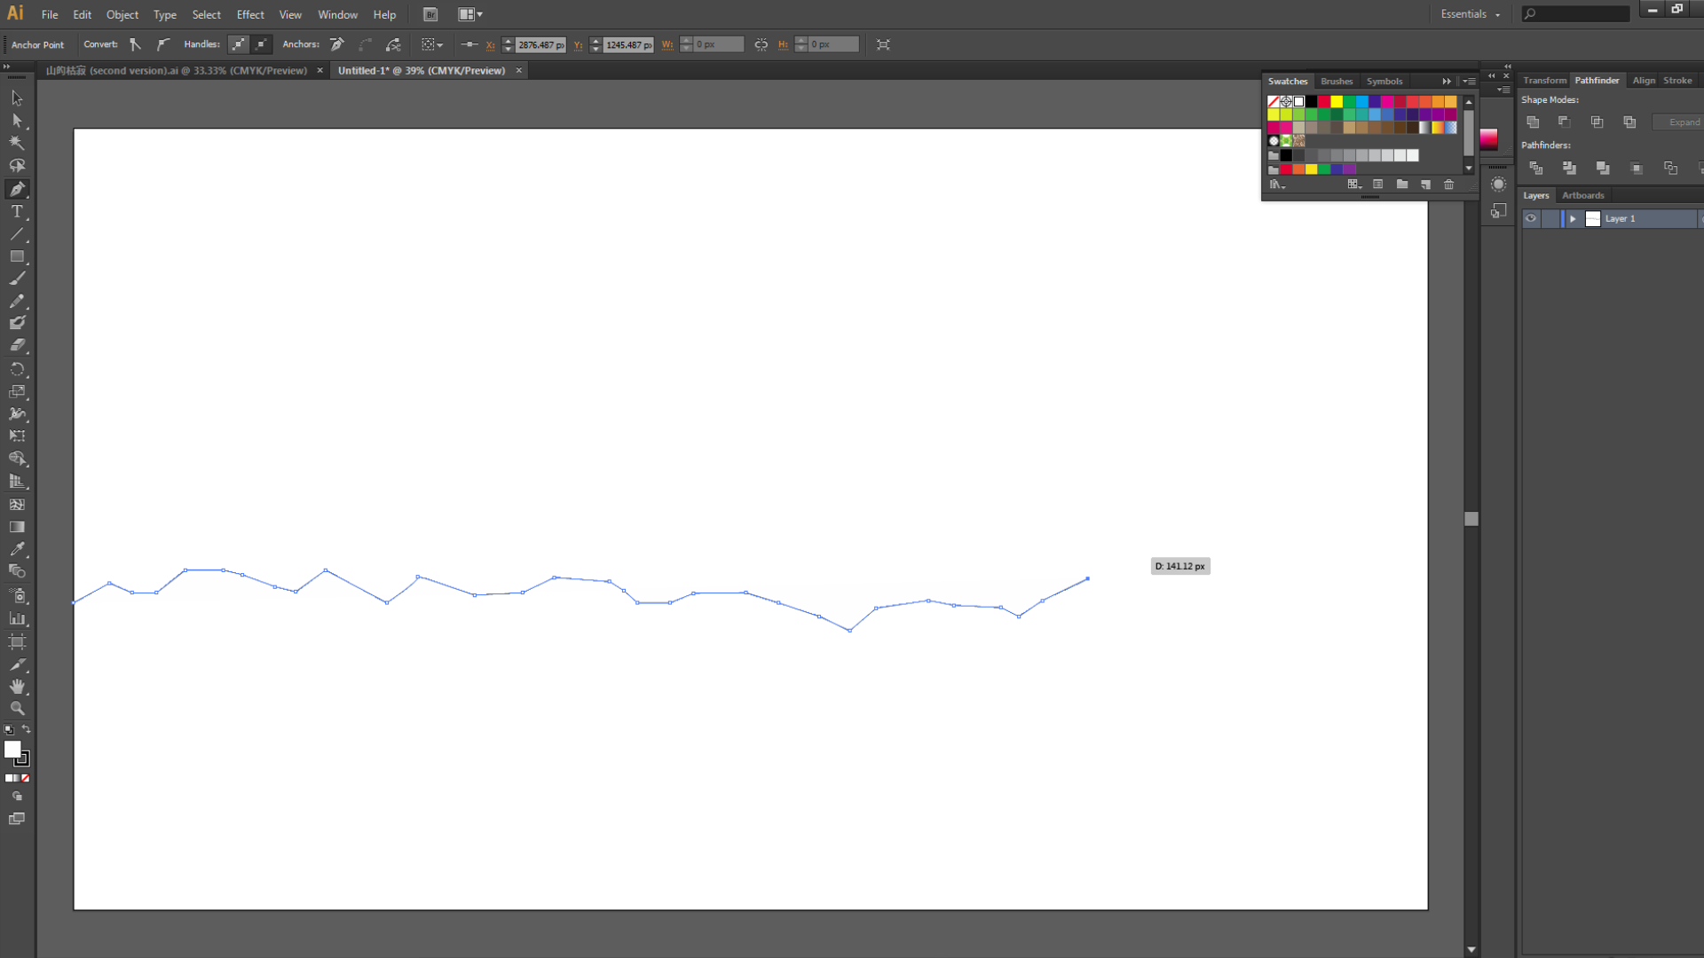The image size is (1704, 958).
Task: Select the Type tool
Action: (18, 212)
